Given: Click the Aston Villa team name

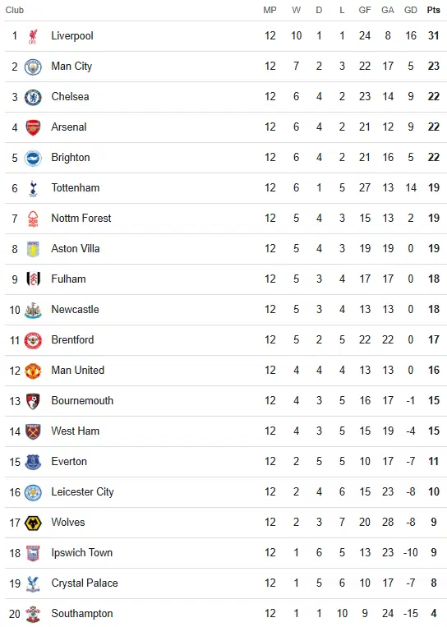Looking at the screenshot, I should click(75, 249).
